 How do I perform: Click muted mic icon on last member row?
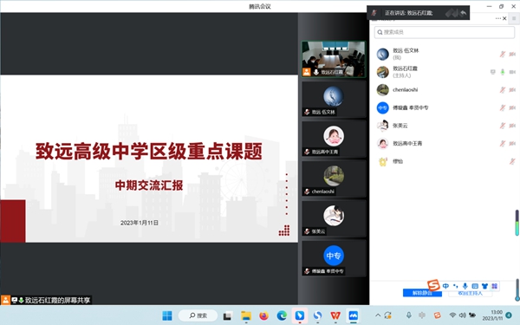coord(512,161)
